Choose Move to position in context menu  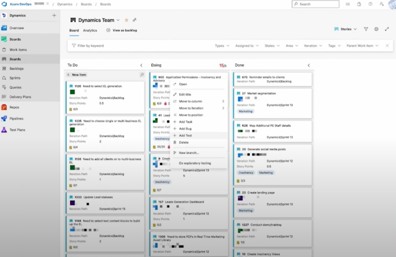tap(199, 115)
